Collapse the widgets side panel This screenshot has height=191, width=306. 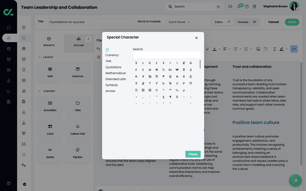click(88, 39)
